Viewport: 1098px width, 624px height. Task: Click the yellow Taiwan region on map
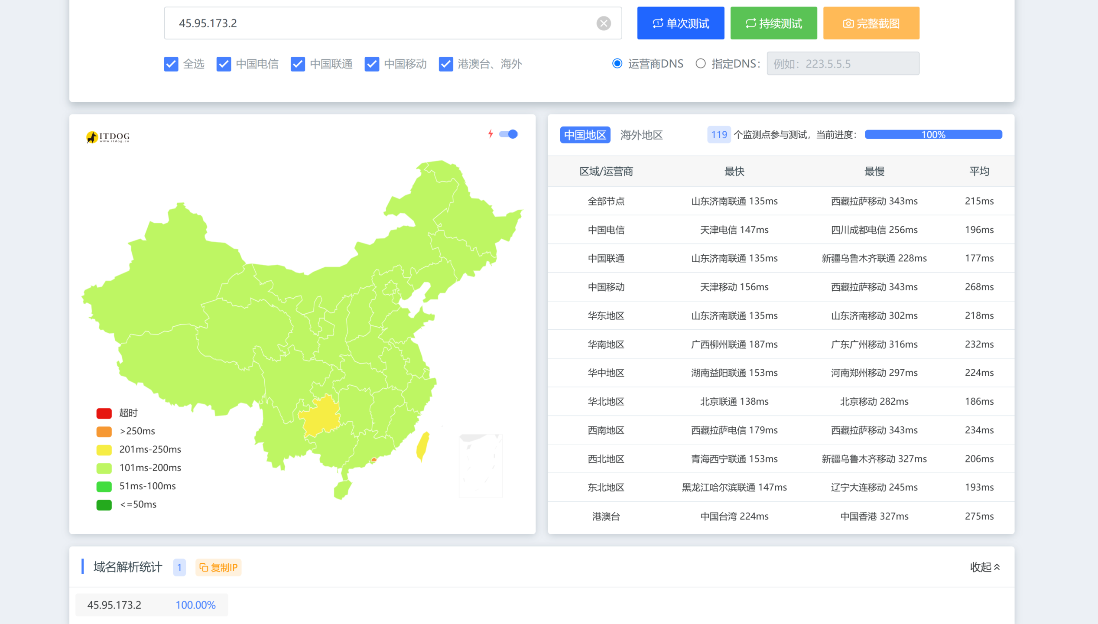[x=423, y=446]
